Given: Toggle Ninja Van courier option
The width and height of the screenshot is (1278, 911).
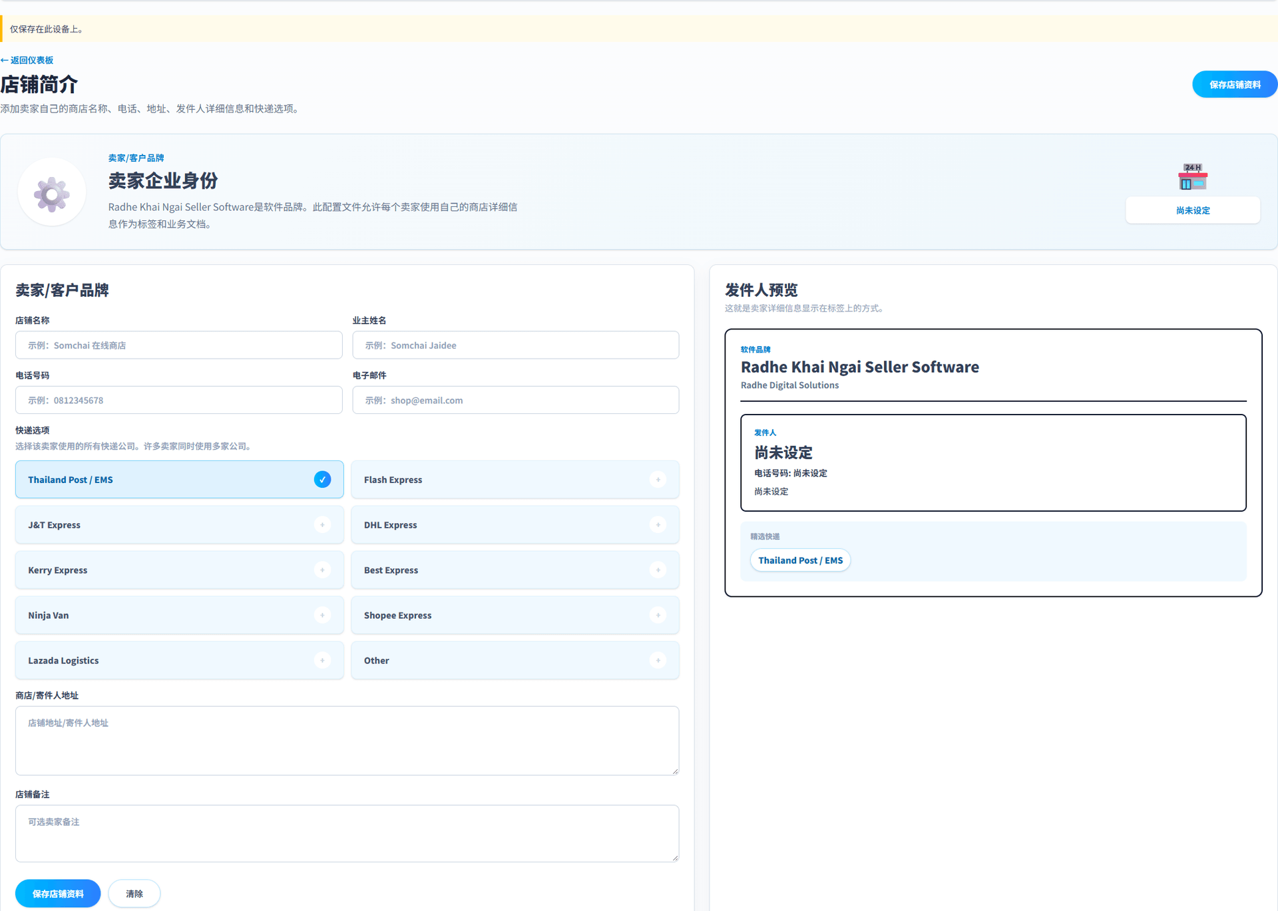Looking at the screenshot, I should 179,615.
